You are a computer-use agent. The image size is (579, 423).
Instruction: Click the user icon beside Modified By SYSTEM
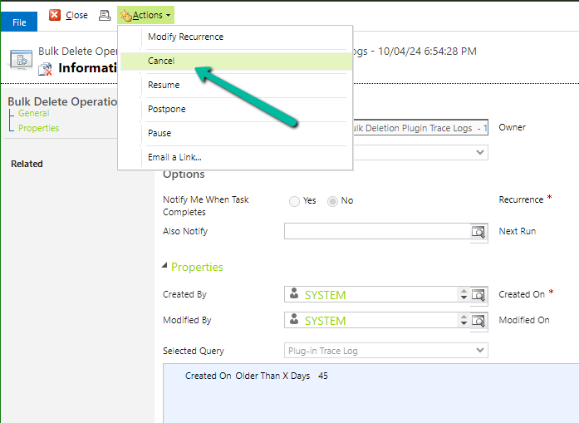pos(294,320)
